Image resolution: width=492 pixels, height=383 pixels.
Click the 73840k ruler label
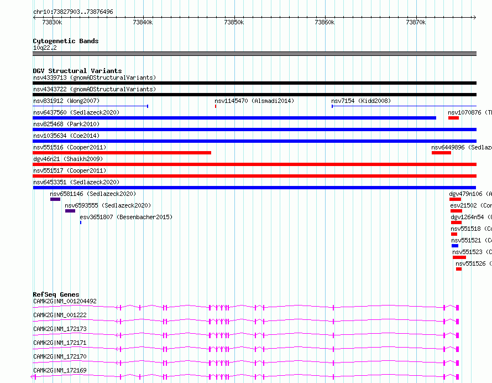(143, 22)
